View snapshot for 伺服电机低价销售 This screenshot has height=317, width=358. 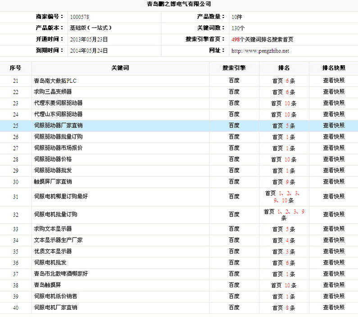tap(334, 296)
